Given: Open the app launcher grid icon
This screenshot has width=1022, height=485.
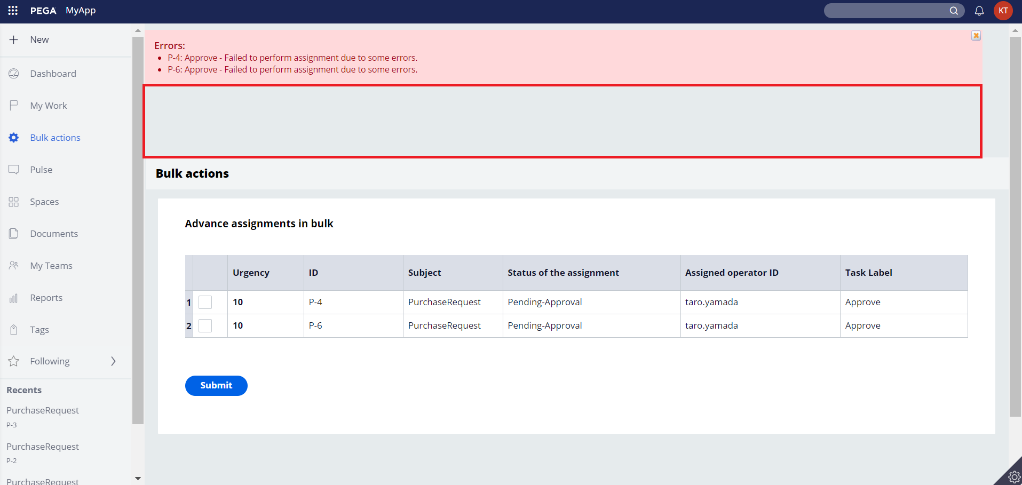Looking at the screenshot, I should point(13,11).
